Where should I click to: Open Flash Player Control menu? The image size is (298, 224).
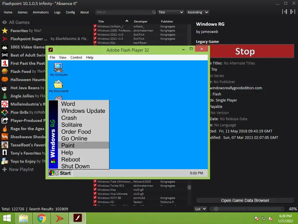click(x=76, y=57)
